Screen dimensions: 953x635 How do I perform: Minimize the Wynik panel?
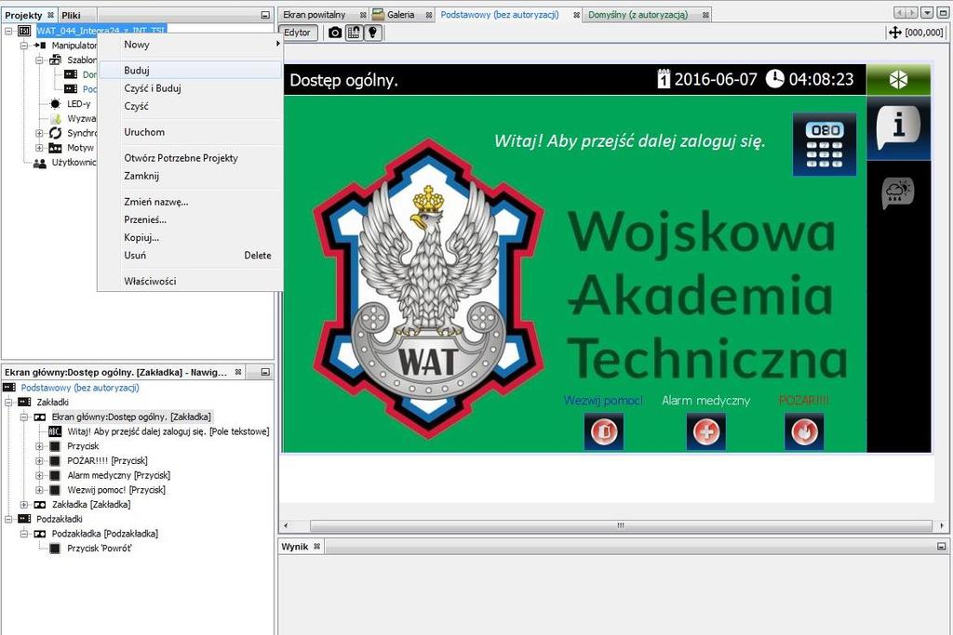click(942, 547)
